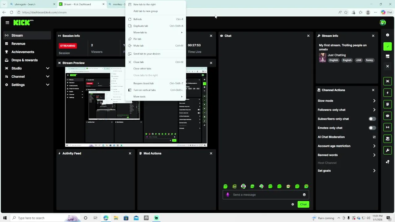Open chat settings gear icon
The image size is (395, 222).
[x=293, y=204]
